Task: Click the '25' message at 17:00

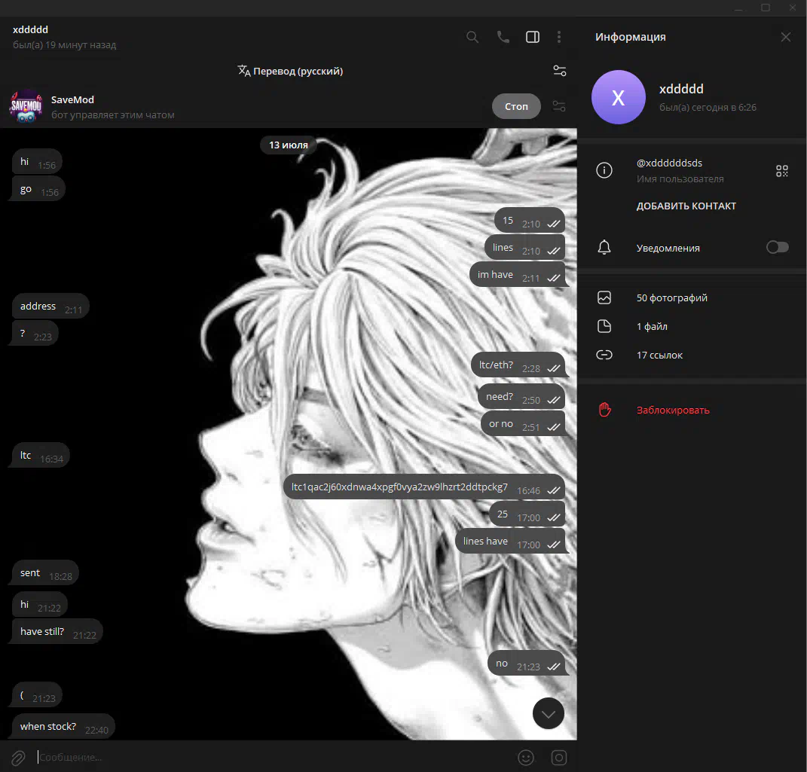Action: (527, 514)
